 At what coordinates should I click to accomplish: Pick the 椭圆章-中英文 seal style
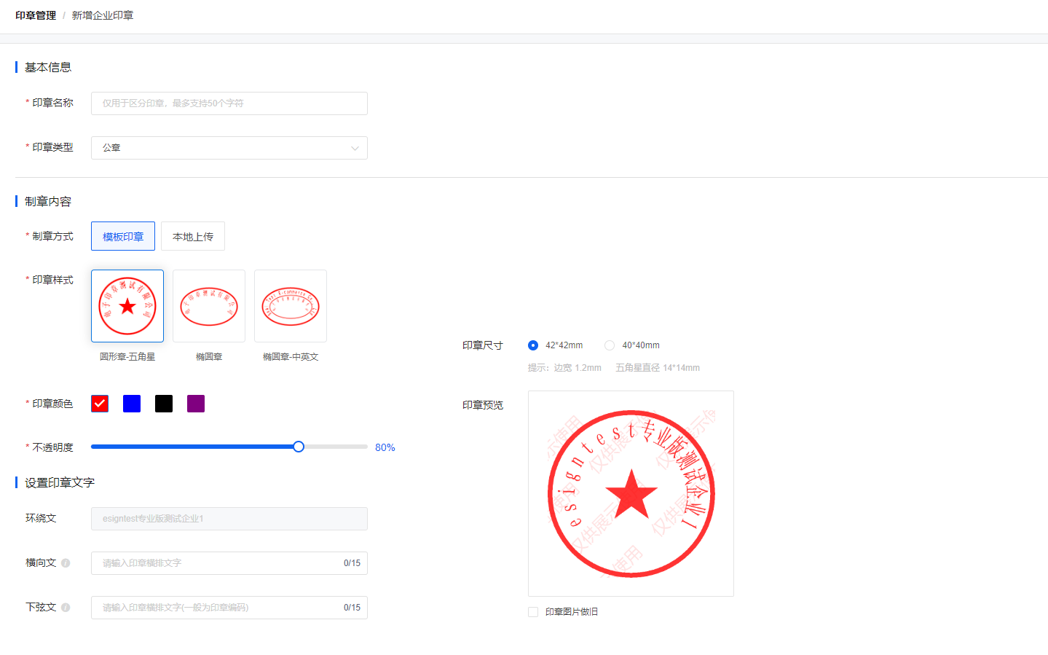(291, 306)
